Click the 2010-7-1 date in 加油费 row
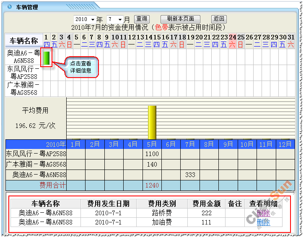Viewport: 306px width, 240px height. [x=108, y=222]
